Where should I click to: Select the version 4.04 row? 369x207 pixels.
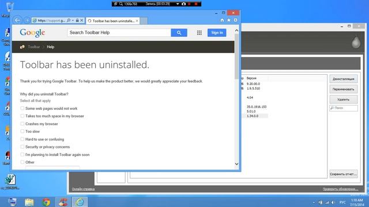pyautogui.click(x=250, y=98)
